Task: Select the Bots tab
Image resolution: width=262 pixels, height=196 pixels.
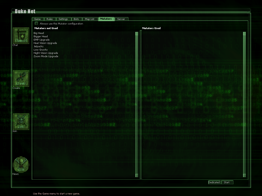Action: pos(76,19)
